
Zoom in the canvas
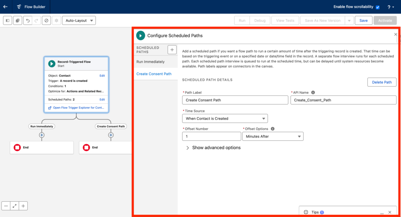click(23, 206)
